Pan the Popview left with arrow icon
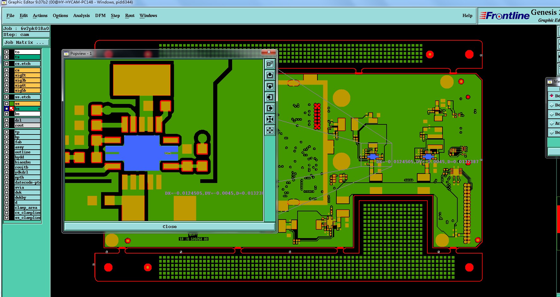The width and height of the screenshot is (560, 297). point(270,97)
